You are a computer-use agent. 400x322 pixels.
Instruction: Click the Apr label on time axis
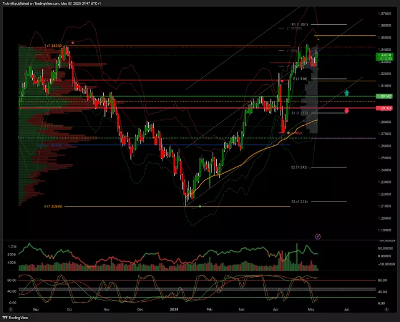coord(274,309)
